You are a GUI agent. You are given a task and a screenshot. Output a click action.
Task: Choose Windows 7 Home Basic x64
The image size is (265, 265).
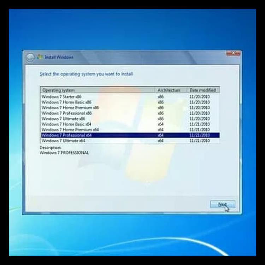(66, 124)
